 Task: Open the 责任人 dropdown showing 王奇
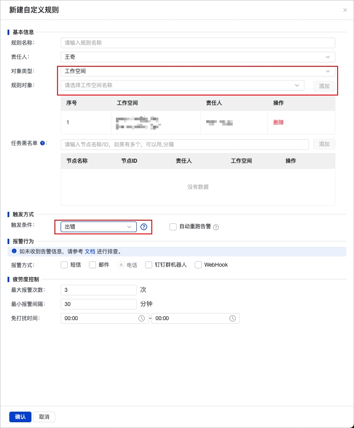pos(328,57)
